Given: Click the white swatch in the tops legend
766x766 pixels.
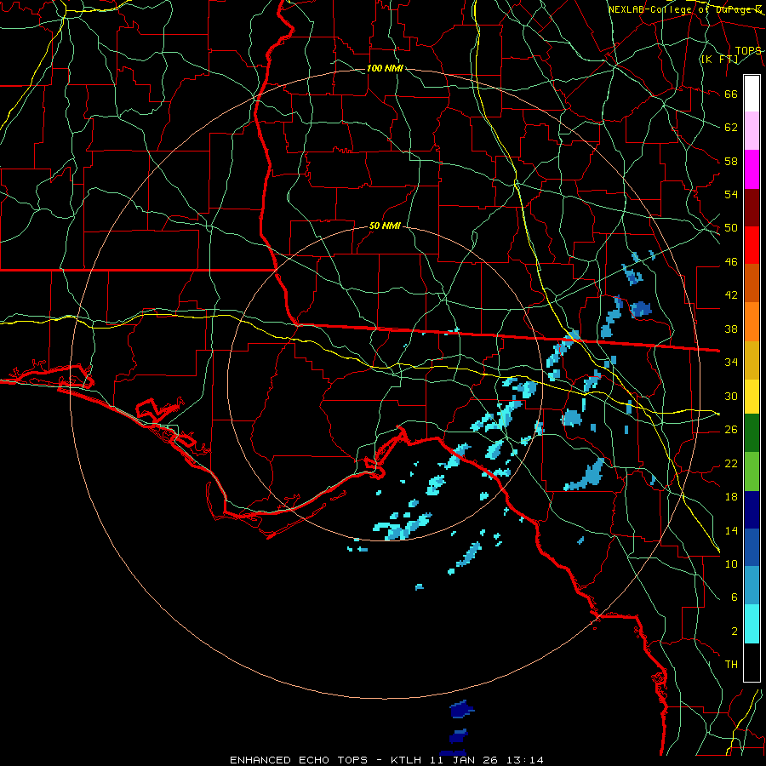Looking at the screenshot, I should (752, 94).
